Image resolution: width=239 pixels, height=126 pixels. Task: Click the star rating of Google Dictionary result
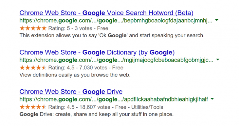tap(33, 67)
